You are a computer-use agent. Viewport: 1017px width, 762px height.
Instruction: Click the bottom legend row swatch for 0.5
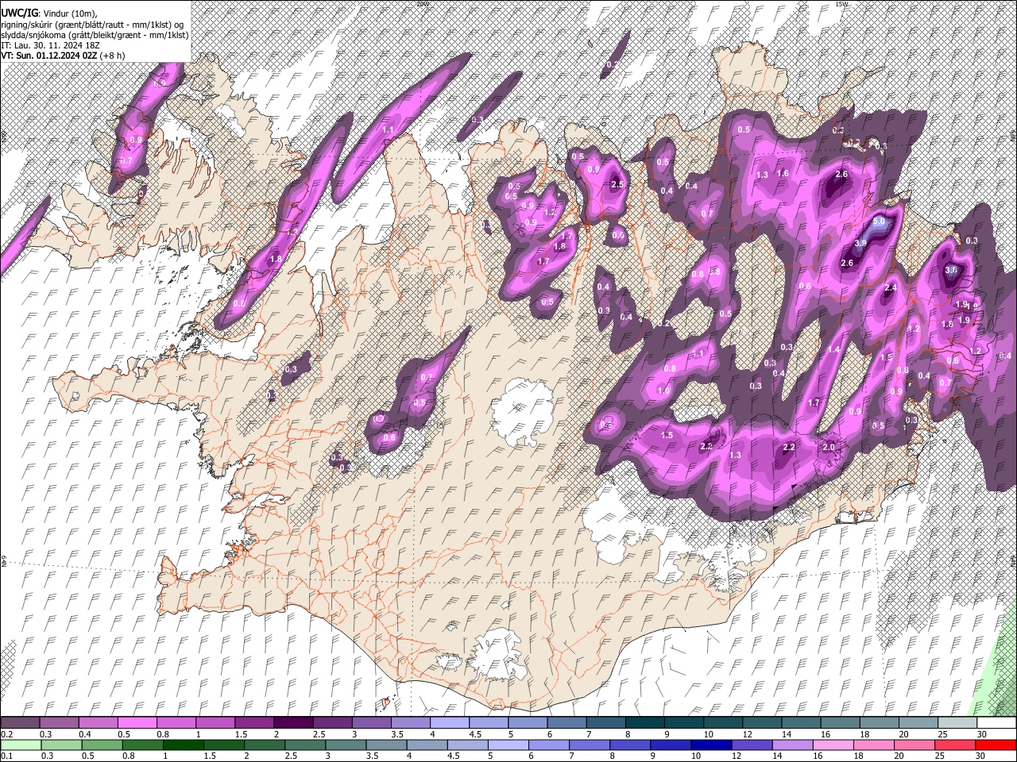(102, 745)
